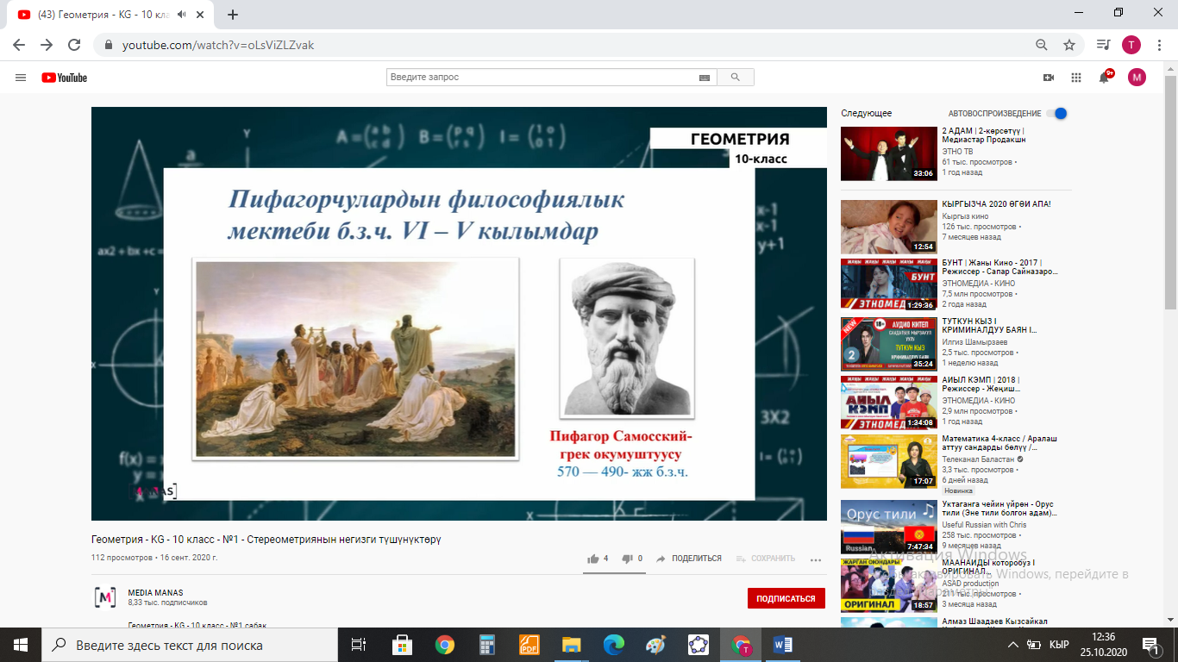Like the video with thumbs up

click(593, 559)
